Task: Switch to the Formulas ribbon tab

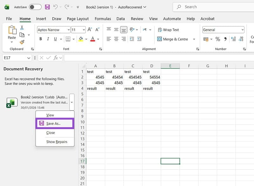Action: [103, 19]
